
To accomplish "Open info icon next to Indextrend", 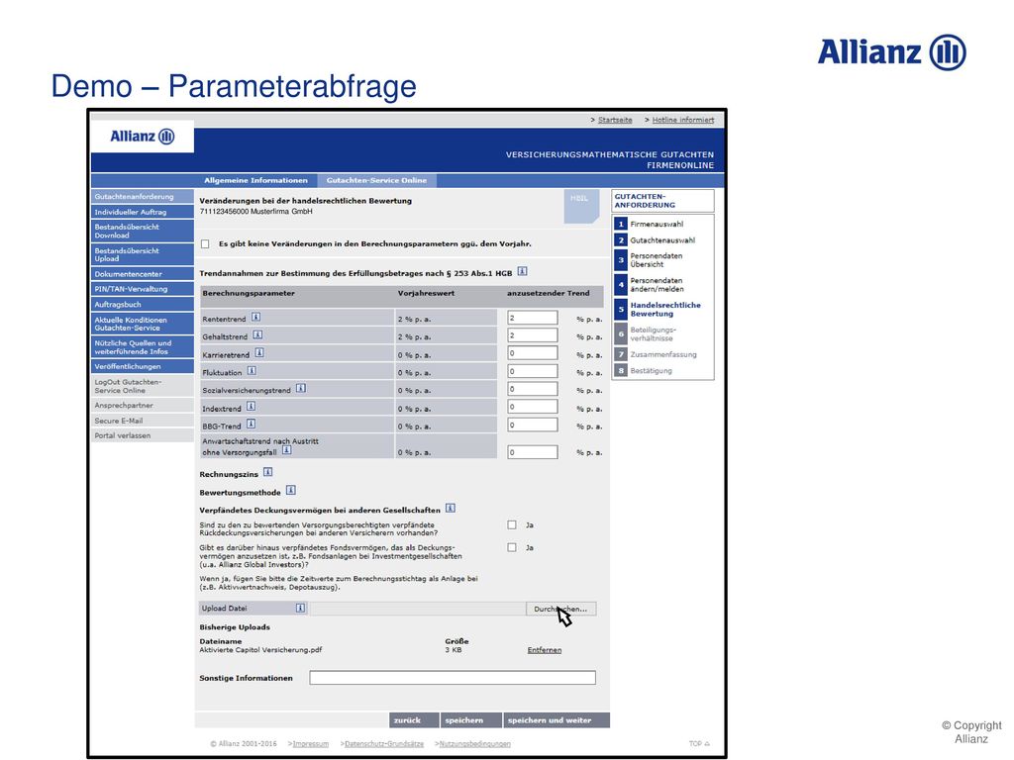I will (251, 407).
